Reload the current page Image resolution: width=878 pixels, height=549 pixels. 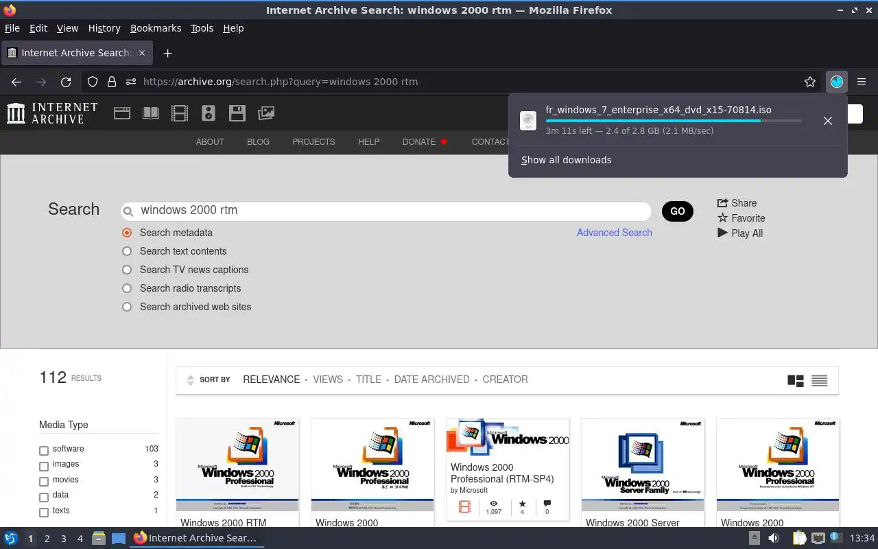click(66, 82)
